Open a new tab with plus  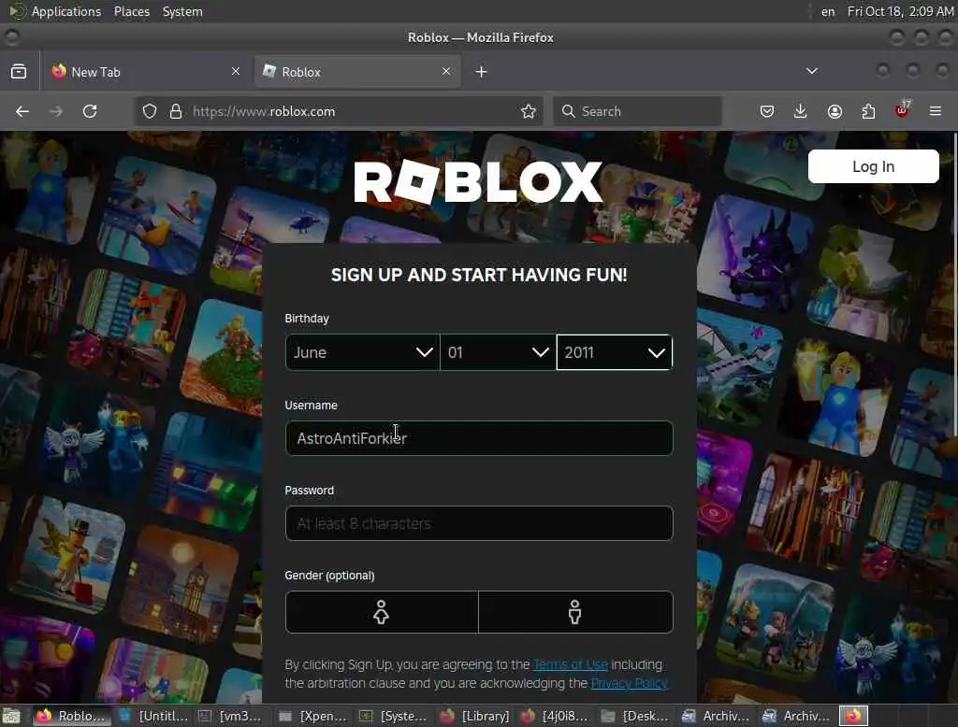pos(482,72)
